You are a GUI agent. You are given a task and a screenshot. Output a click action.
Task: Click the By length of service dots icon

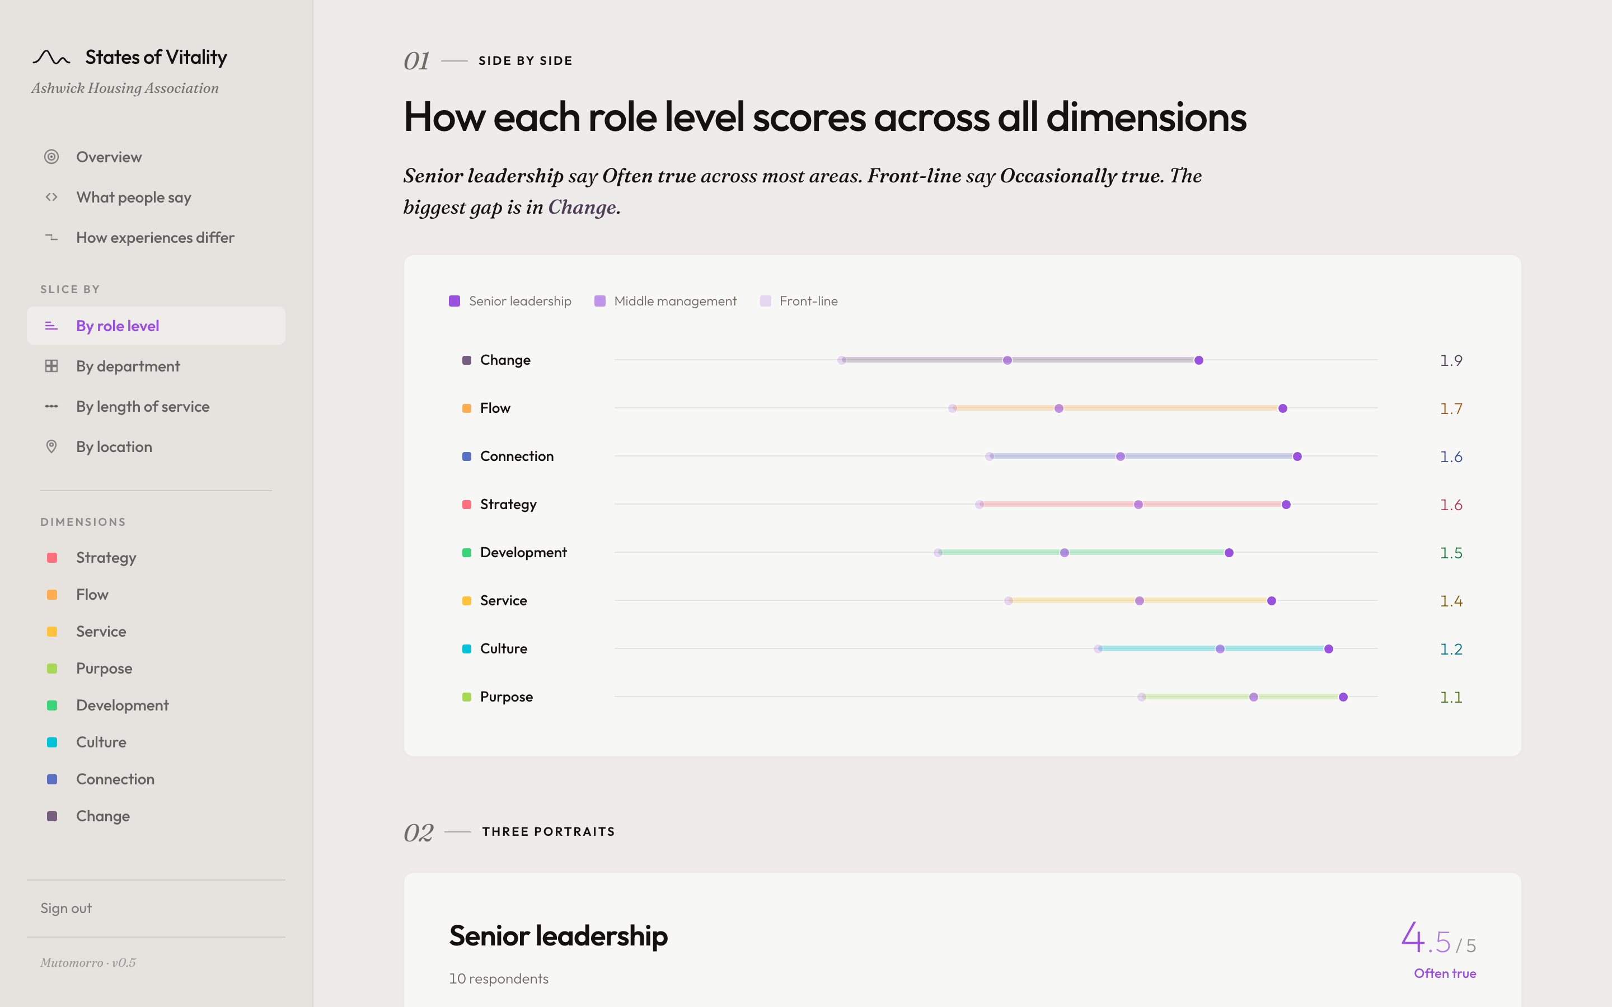click(x=51, y=406)
